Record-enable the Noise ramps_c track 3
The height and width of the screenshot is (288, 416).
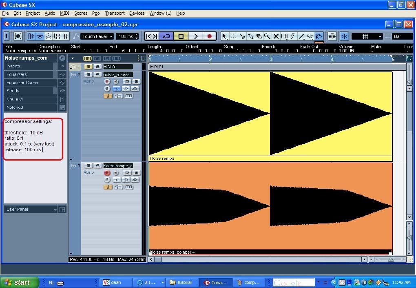point(107,173)
